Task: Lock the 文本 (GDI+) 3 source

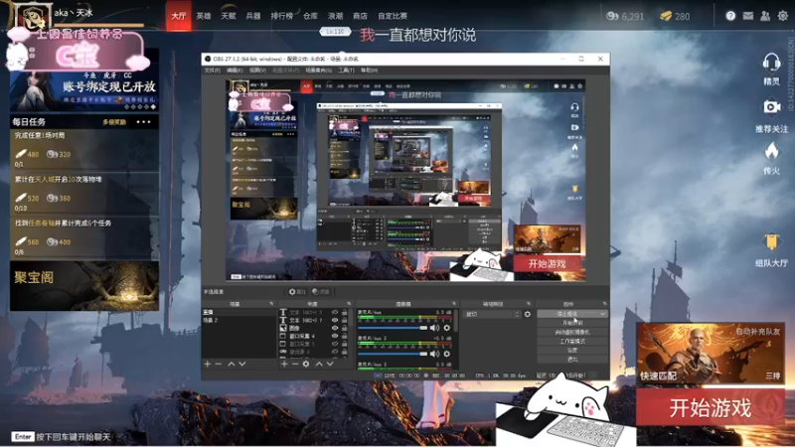Action: [x=345, y=313]
